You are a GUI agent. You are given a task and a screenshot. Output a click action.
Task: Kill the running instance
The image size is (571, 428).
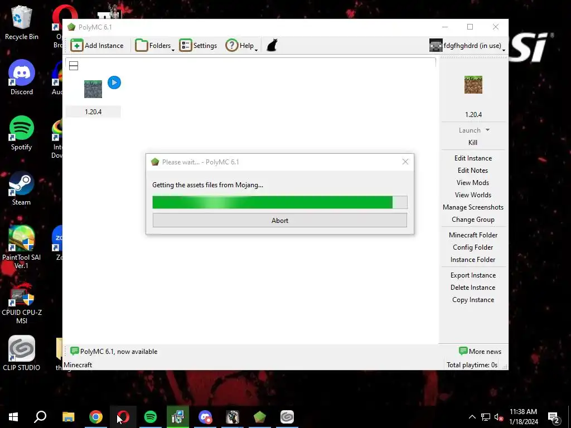(473, 143)
